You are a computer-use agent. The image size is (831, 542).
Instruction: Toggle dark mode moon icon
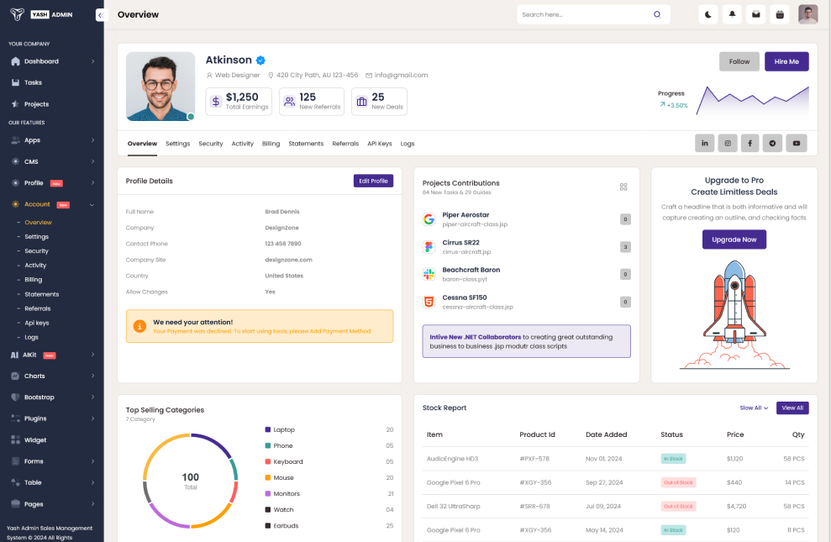pos(708,15)
